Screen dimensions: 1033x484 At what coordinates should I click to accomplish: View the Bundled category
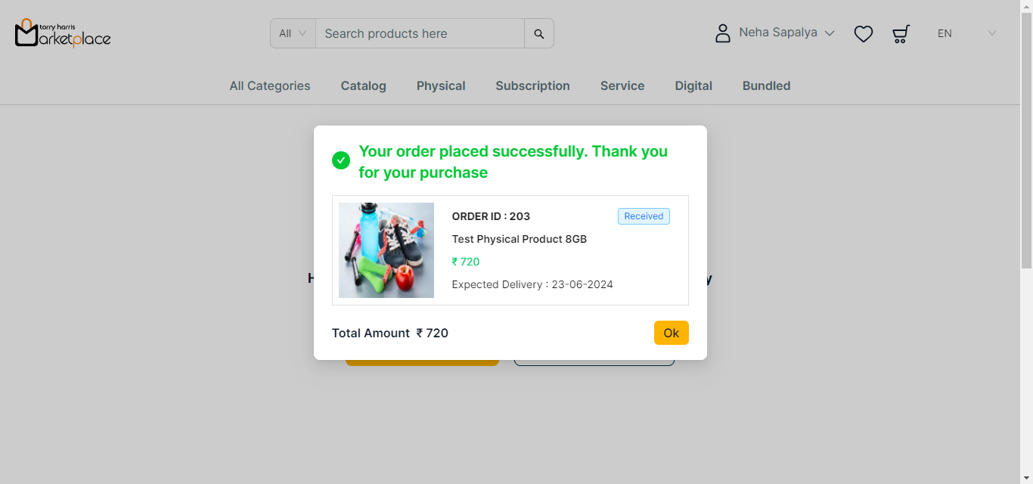(x=767, y=86)
